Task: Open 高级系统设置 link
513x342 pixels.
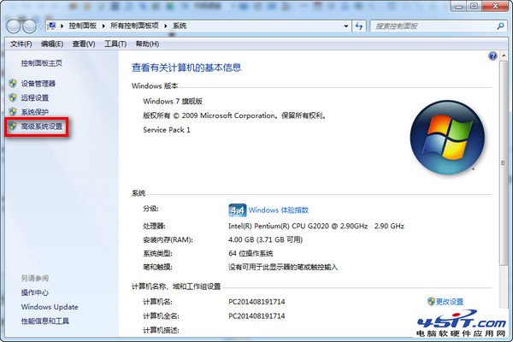Action: tap(42, 127)
